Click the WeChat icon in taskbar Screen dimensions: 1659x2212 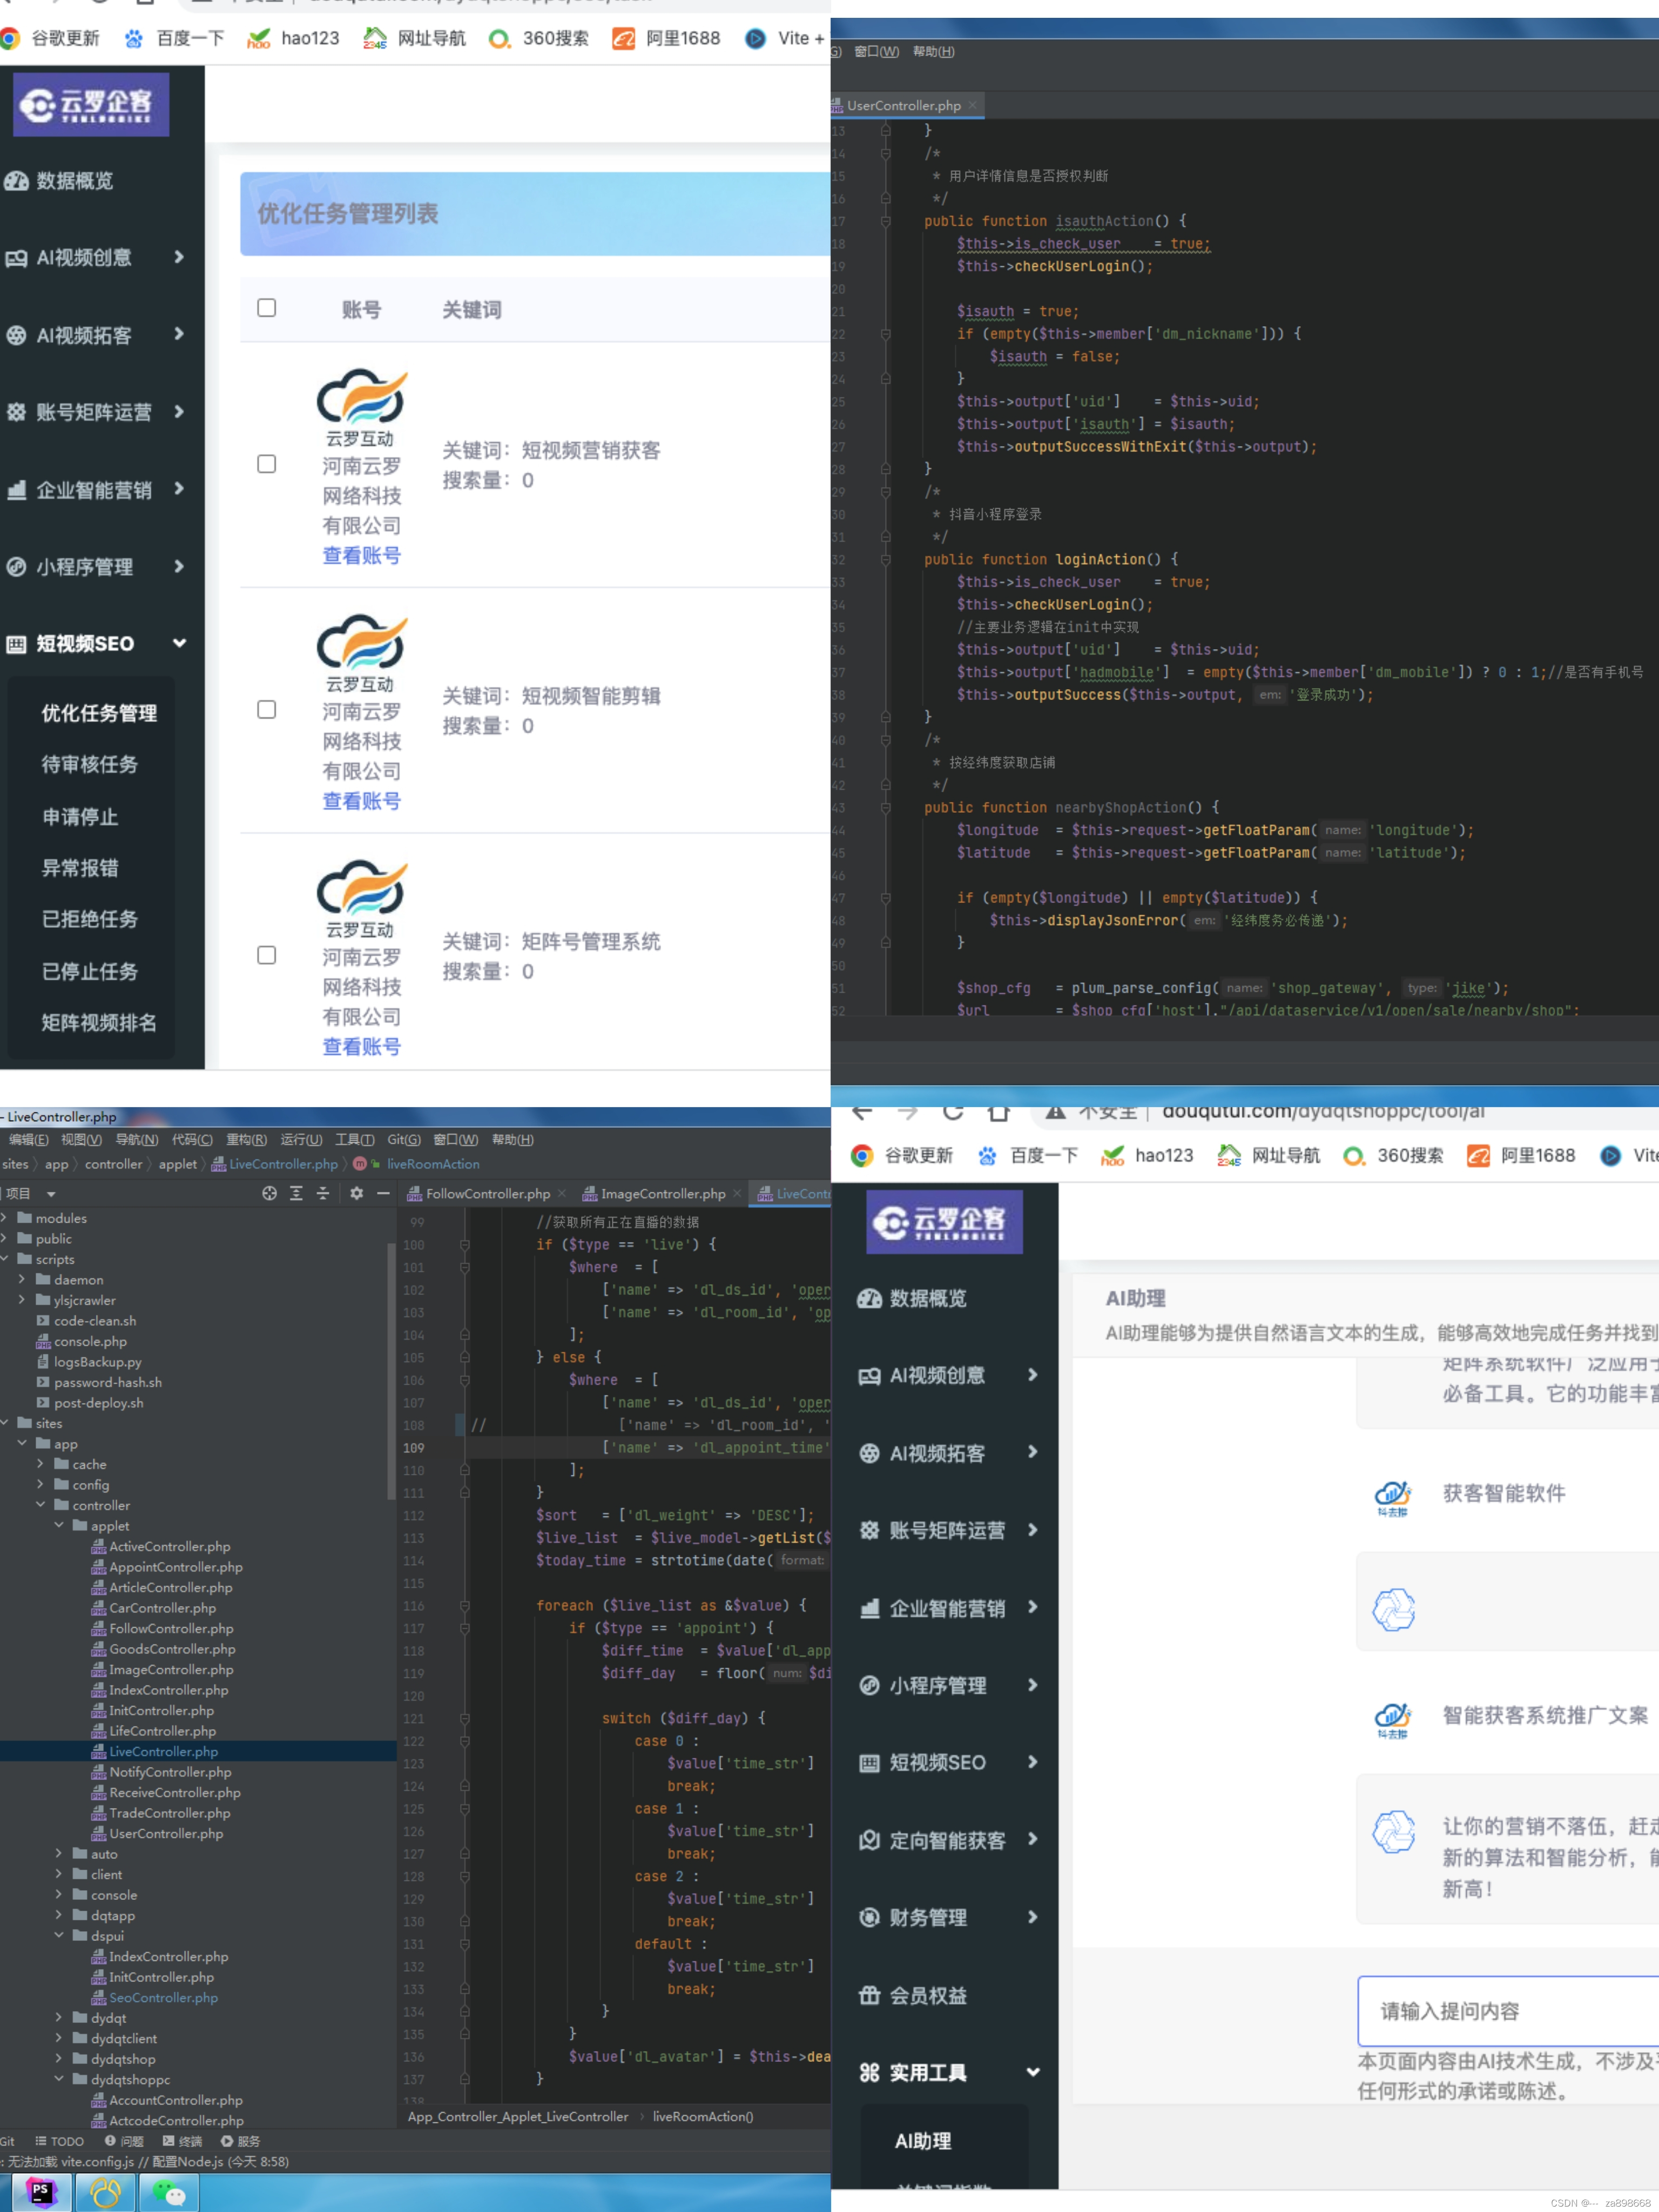pyautogui.click(x=170, y=2193)
